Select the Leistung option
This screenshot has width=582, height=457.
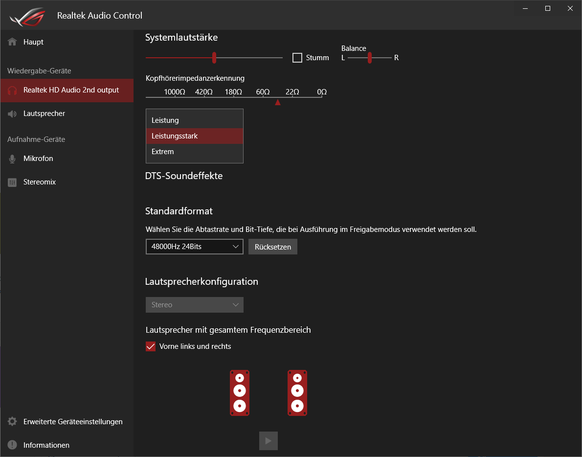195,120
